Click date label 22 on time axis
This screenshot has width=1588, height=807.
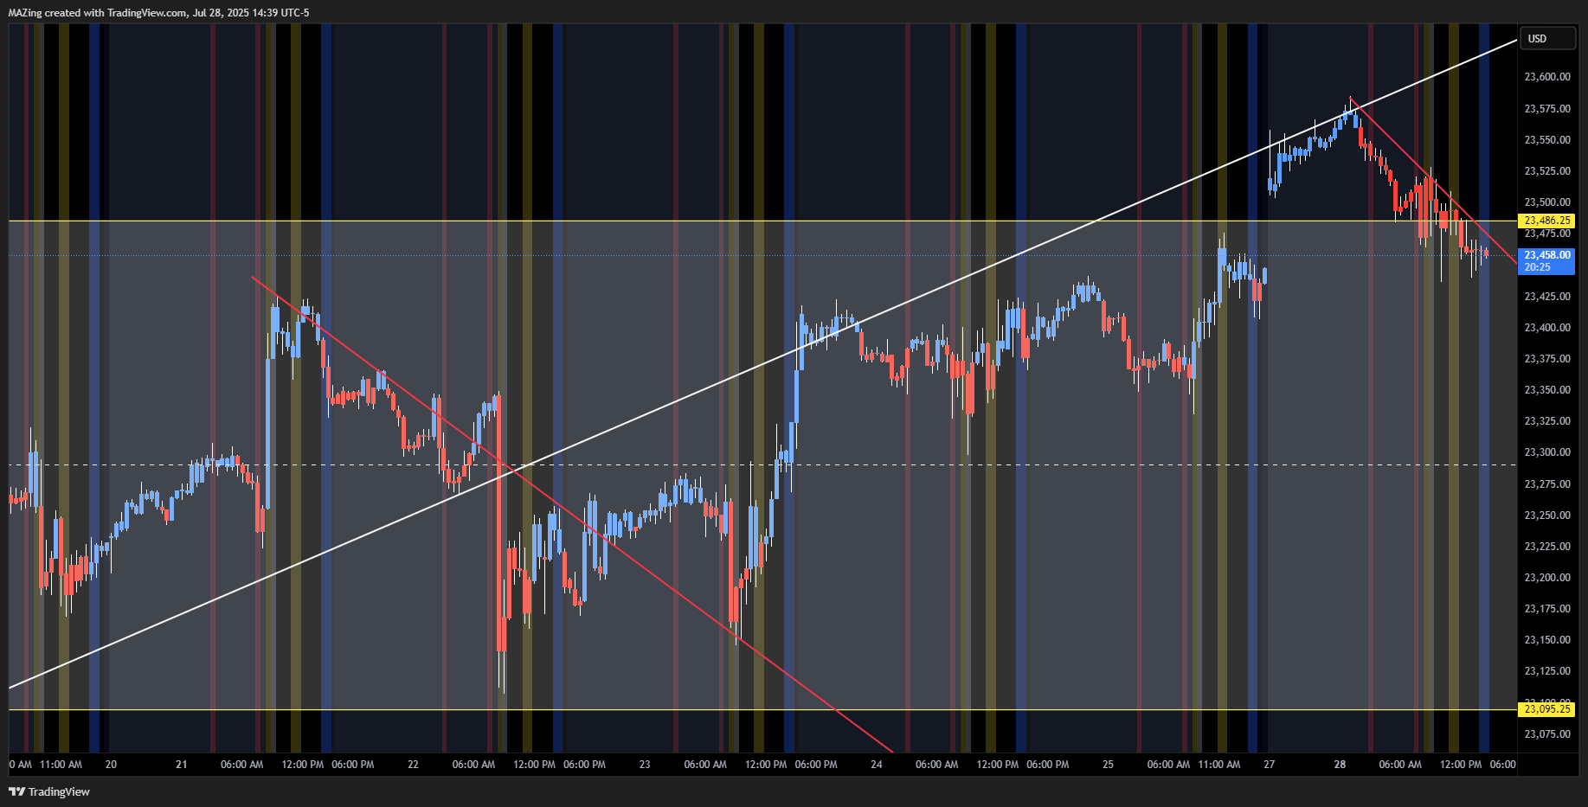coord(413,765)
